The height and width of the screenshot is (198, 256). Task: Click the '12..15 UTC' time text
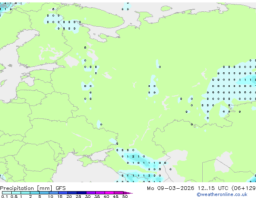(x=213, y=188)
